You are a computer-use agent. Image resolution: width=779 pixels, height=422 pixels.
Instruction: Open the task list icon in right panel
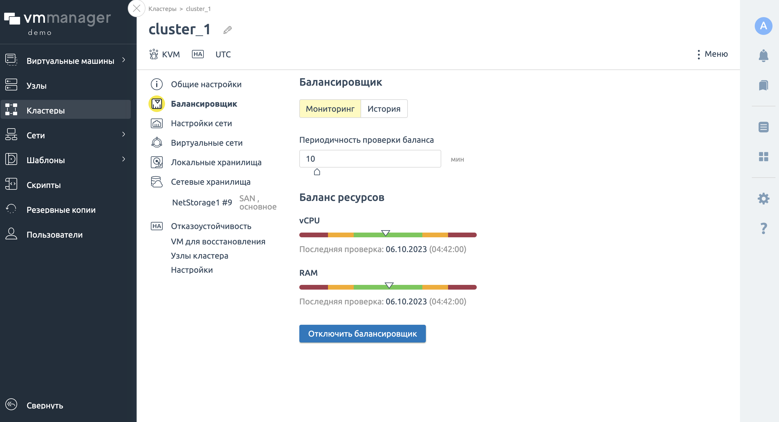[763, 127]
